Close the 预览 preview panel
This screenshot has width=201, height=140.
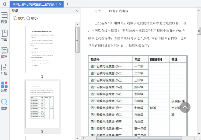77,10
